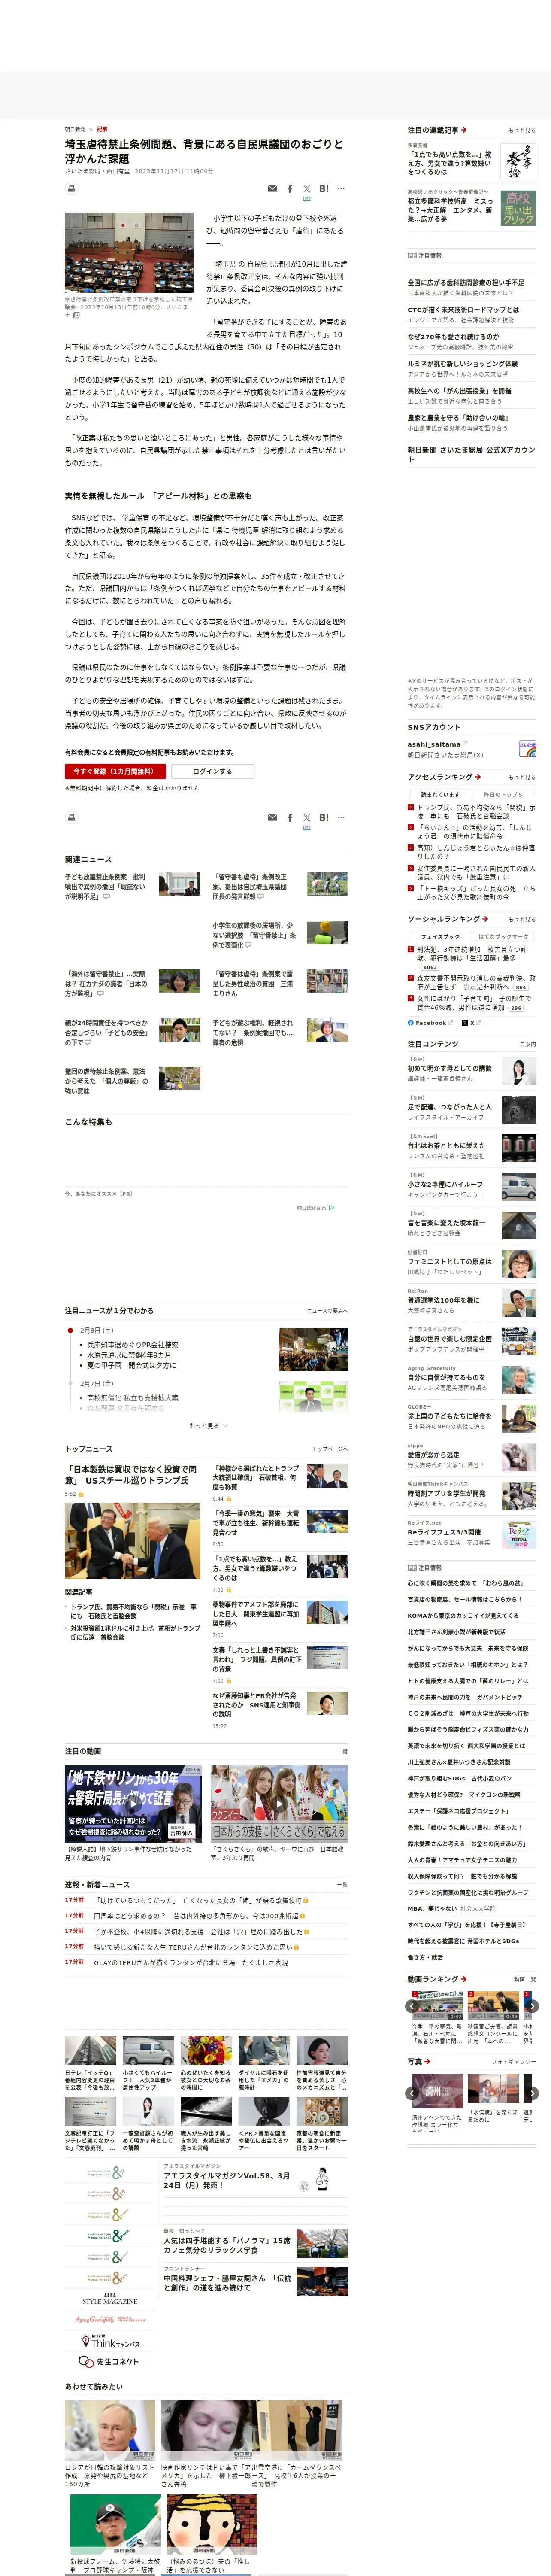Image resolution: width=551 pixels, height=2576 pixels.
Task: Open Trump-Ishiba handshake photo
Action: pos(132,1540)
